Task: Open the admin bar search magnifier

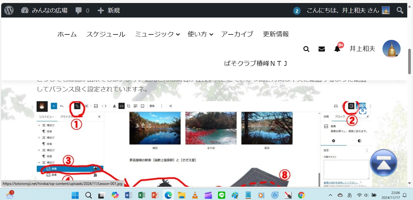Action: pyautogui.click(x=400, y=11)
